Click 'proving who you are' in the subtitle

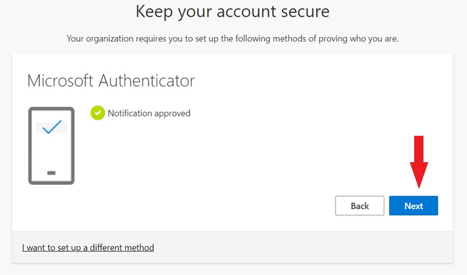point(358,39)
